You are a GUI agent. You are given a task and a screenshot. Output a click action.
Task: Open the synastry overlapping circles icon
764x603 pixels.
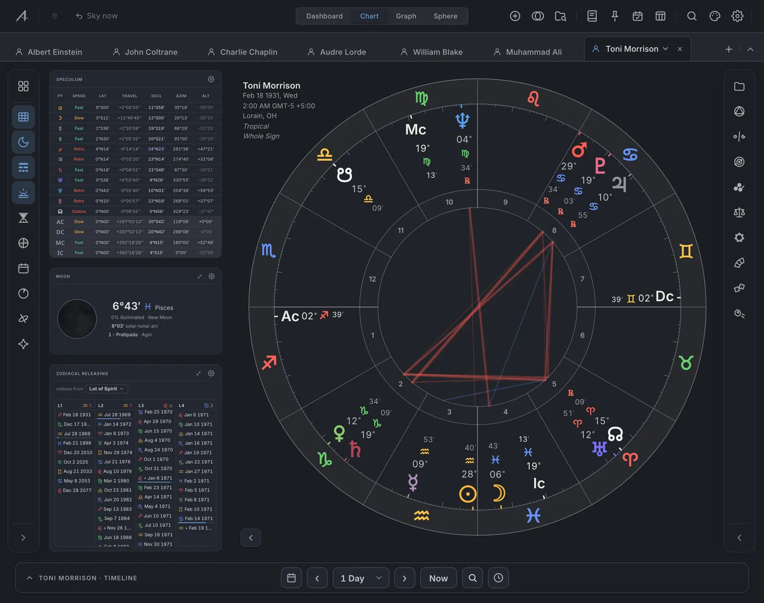[538, 16]
